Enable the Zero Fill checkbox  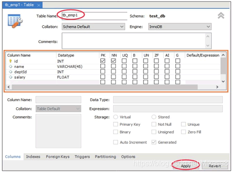184,132
